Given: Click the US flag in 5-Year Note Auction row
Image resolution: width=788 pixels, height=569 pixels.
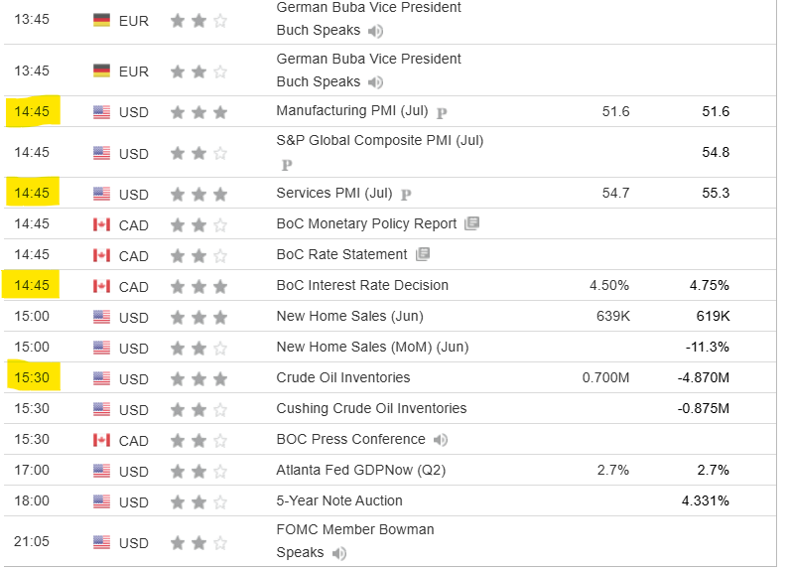Looking at the screenshot, I should click(x=101, y=501).
